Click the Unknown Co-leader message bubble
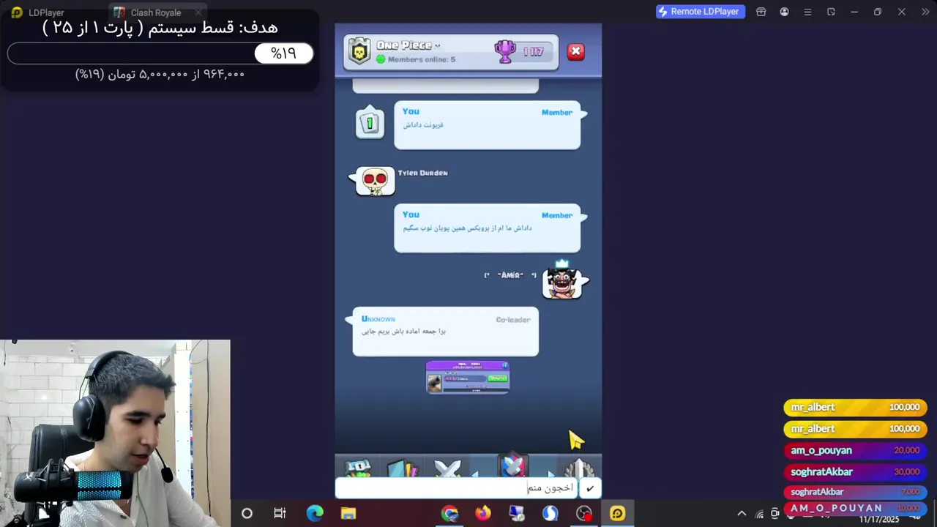The height and width of the screenshot is (527, 937). coord(445,332)
